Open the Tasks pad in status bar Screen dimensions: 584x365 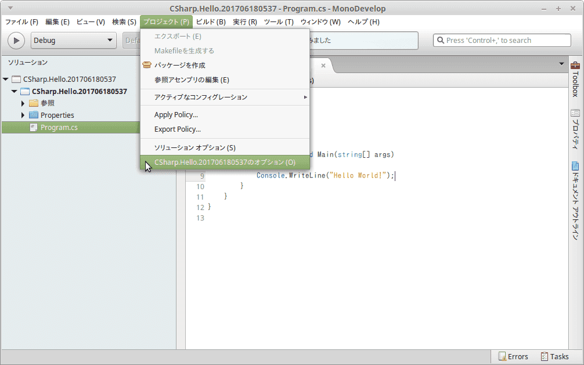(x=554, y=356)
